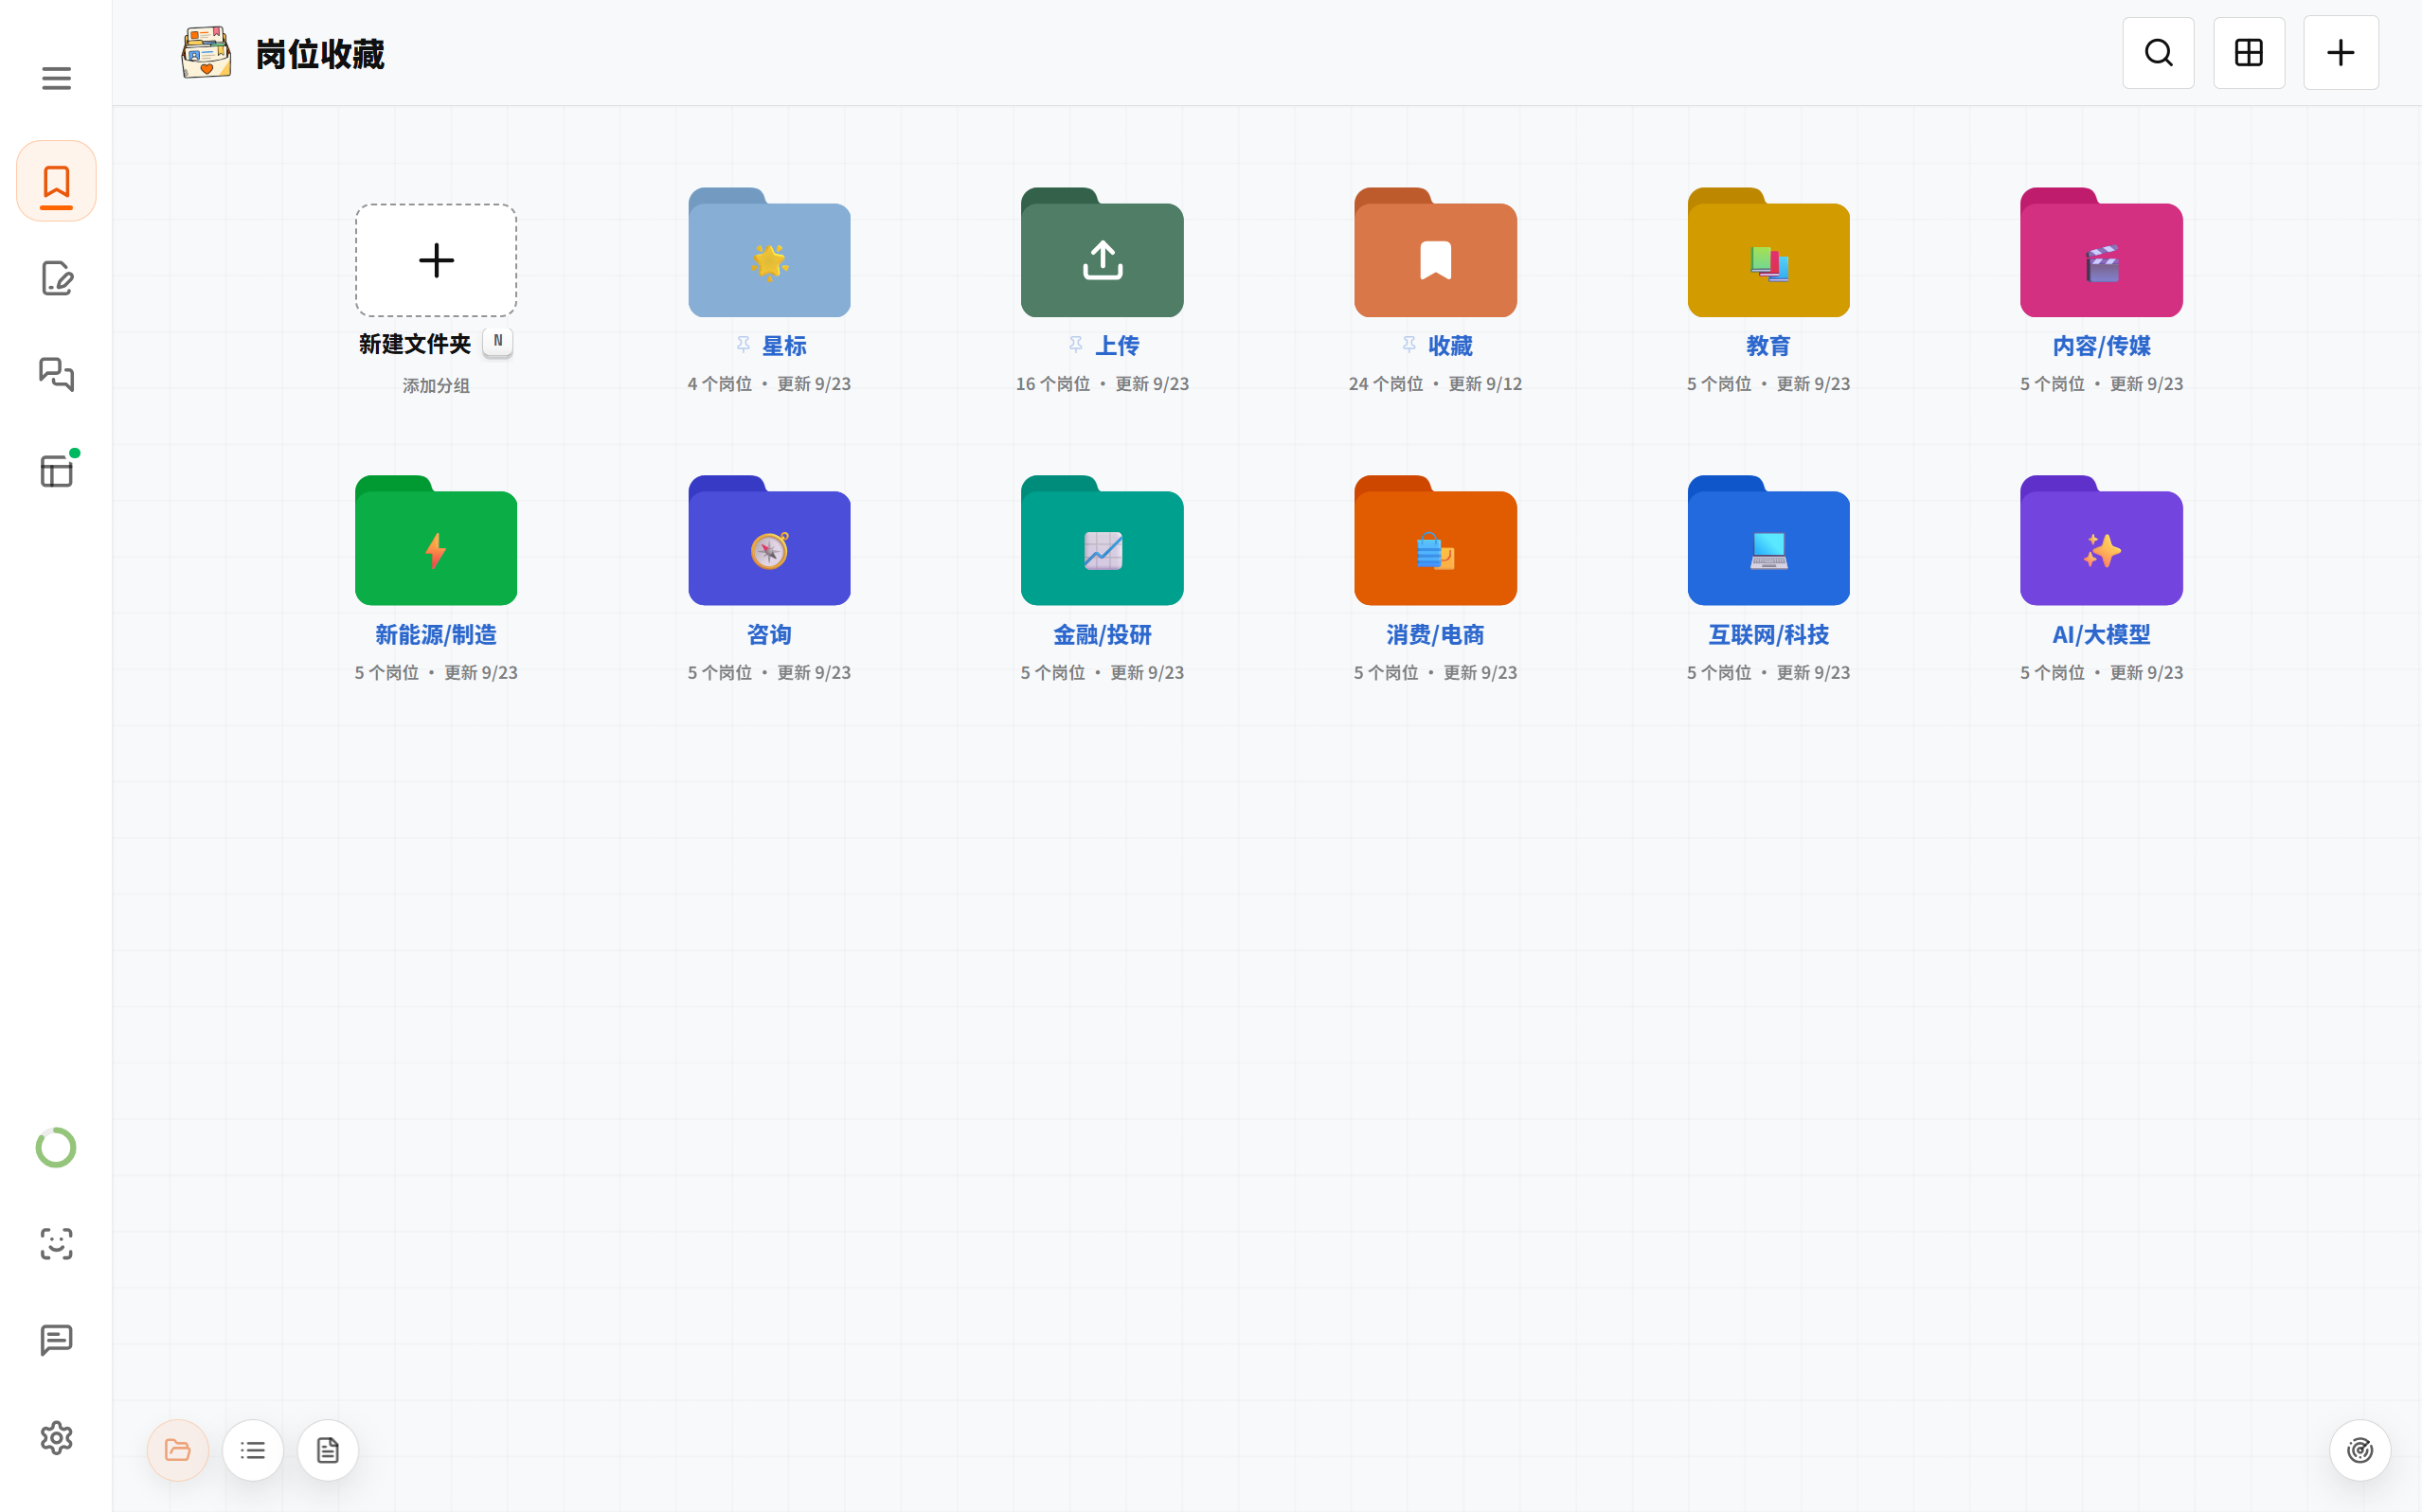The width and height of the screenshot is (2422, 1512).
Task: Click the radar target icon bottom right
Action: point(2360,1450)
